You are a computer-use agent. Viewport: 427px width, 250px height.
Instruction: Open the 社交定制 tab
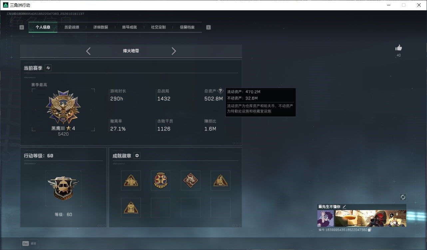[x=158, y=27]
